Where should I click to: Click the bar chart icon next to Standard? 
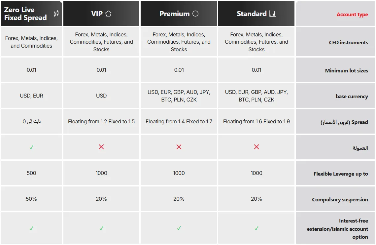(x=273, y=14)
